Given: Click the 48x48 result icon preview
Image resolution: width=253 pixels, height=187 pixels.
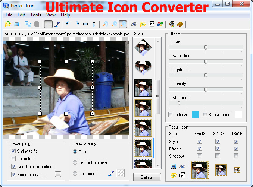Looking at the screenshot, I should click(200, 170).
